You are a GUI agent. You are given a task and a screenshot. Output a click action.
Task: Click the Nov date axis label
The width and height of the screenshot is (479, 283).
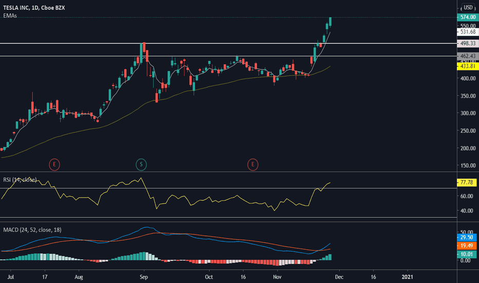[277, 277]
